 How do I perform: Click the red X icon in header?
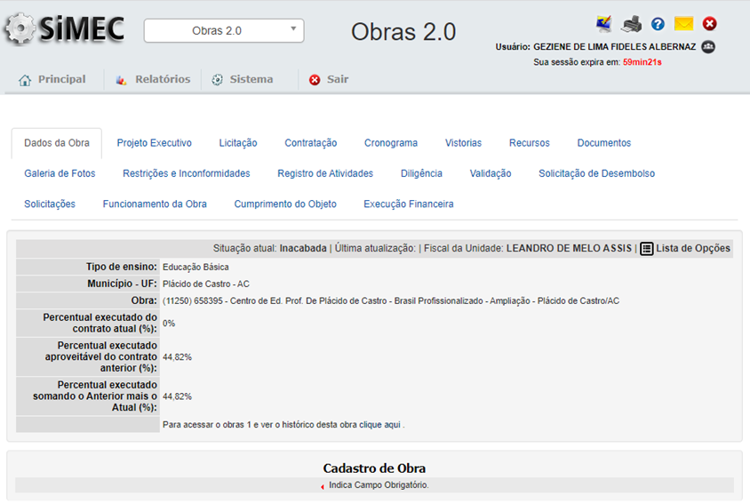click(709, 24)
